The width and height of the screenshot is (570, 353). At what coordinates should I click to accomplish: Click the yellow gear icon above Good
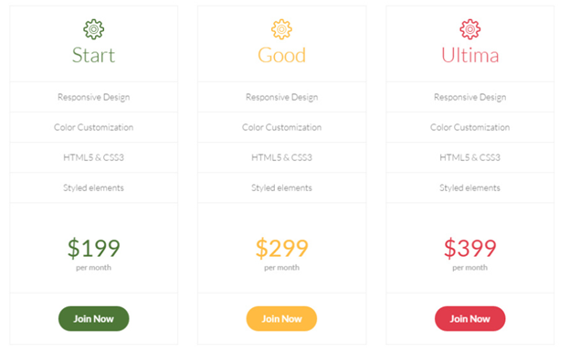[x=281, y=29]
